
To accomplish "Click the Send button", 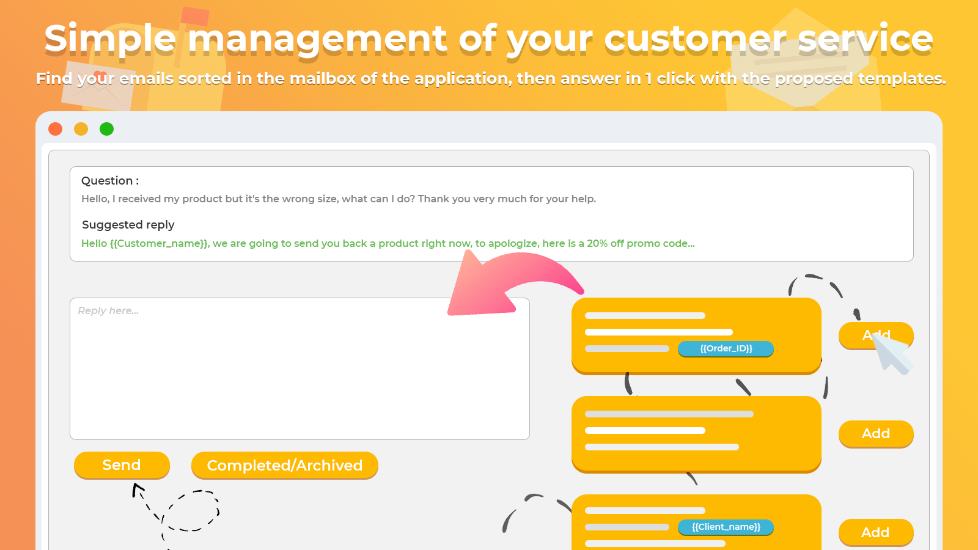I will [x=122, y=465].
